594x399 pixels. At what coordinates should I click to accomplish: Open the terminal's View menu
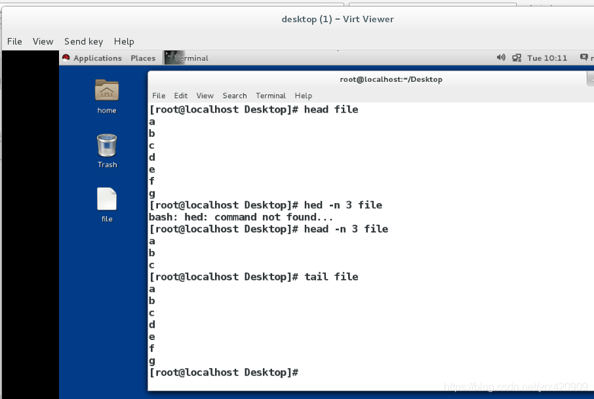click(205, 96)
